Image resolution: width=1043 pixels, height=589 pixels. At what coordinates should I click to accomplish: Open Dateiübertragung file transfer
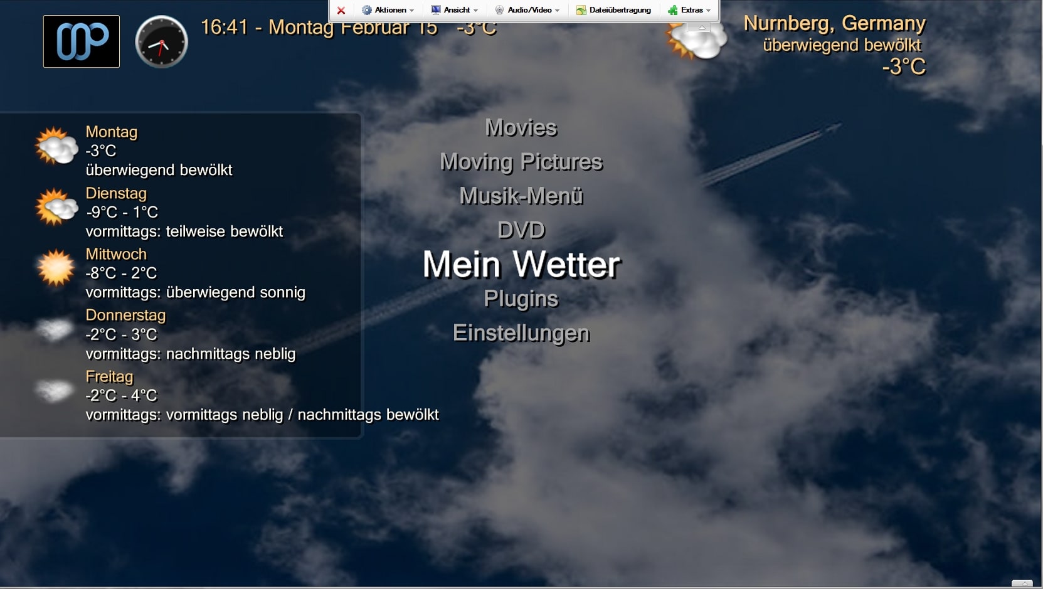(614, 10)
